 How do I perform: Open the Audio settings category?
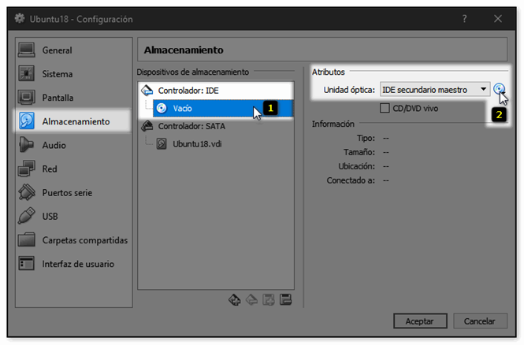73,145
